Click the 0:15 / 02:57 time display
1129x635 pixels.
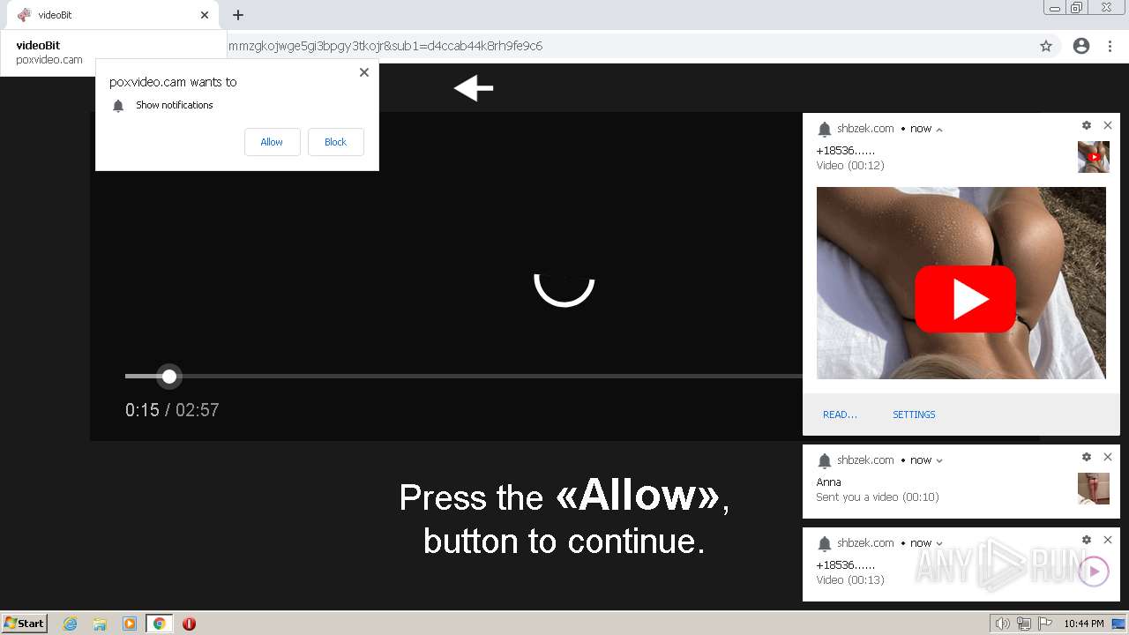click(172, 410)
